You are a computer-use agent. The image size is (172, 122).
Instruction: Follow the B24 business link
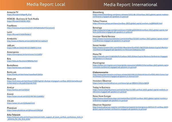pyautogui.click(x=22, y=61)
